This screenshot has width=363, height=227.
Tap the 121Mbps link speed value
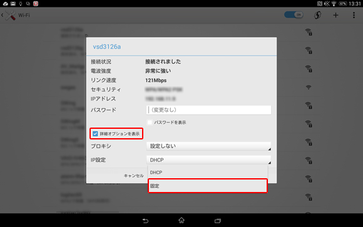point(156,81)
